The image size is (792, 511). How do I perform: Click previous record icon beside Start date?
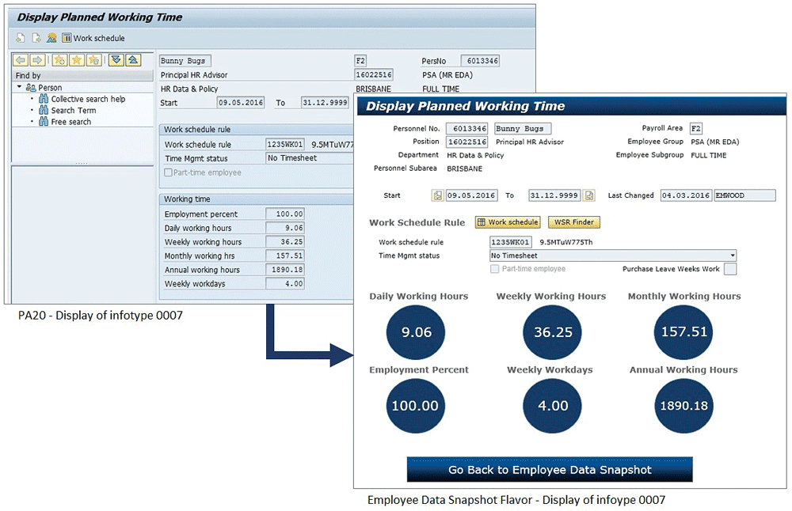[x=437, y=195]
